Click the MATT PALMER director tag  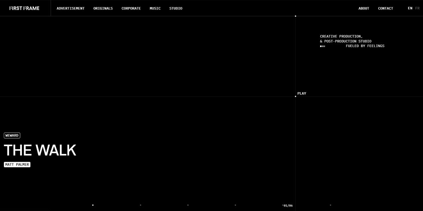pos(17,165)
